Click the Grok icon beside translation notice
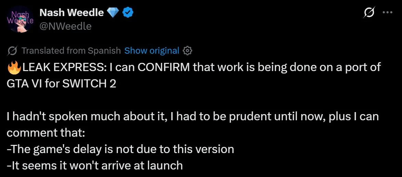 point(12,51)
